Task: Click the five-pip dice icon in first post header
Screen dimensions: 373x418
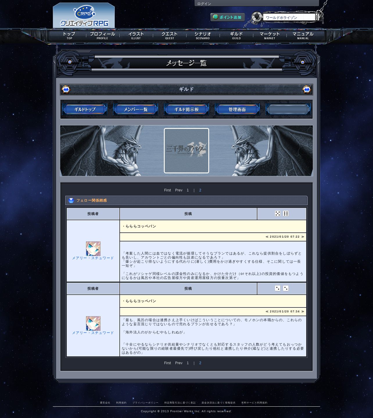Action: pos(278,214)
